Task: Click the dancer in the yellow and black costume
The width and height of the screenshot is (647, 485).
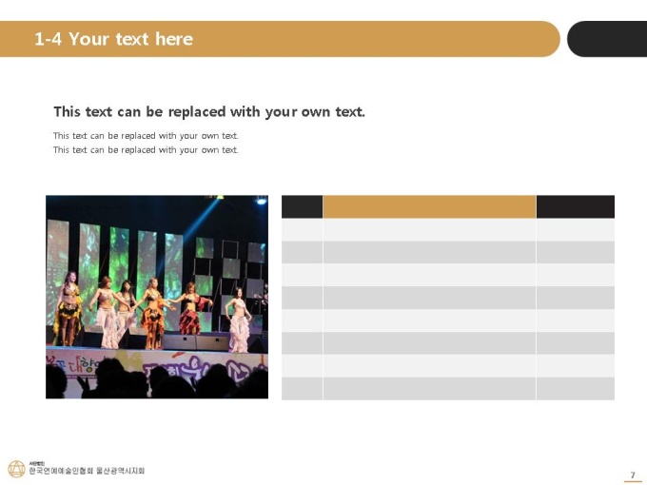Action: [x=69, y=308]
